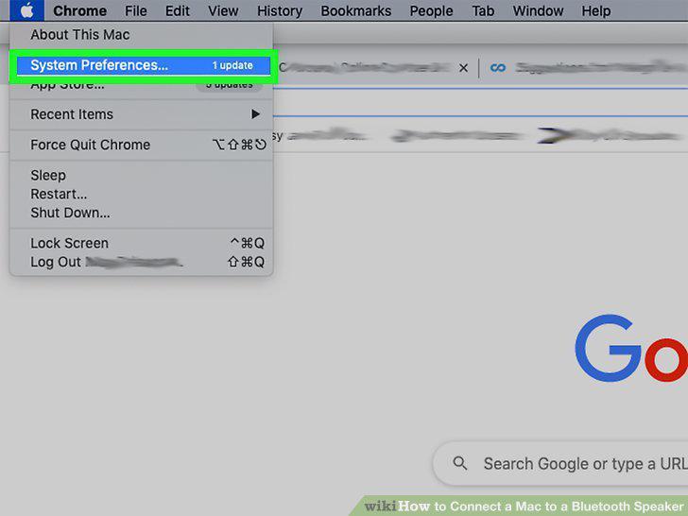
Task: Select System Preferences… menu item
Action: [144, 65]
